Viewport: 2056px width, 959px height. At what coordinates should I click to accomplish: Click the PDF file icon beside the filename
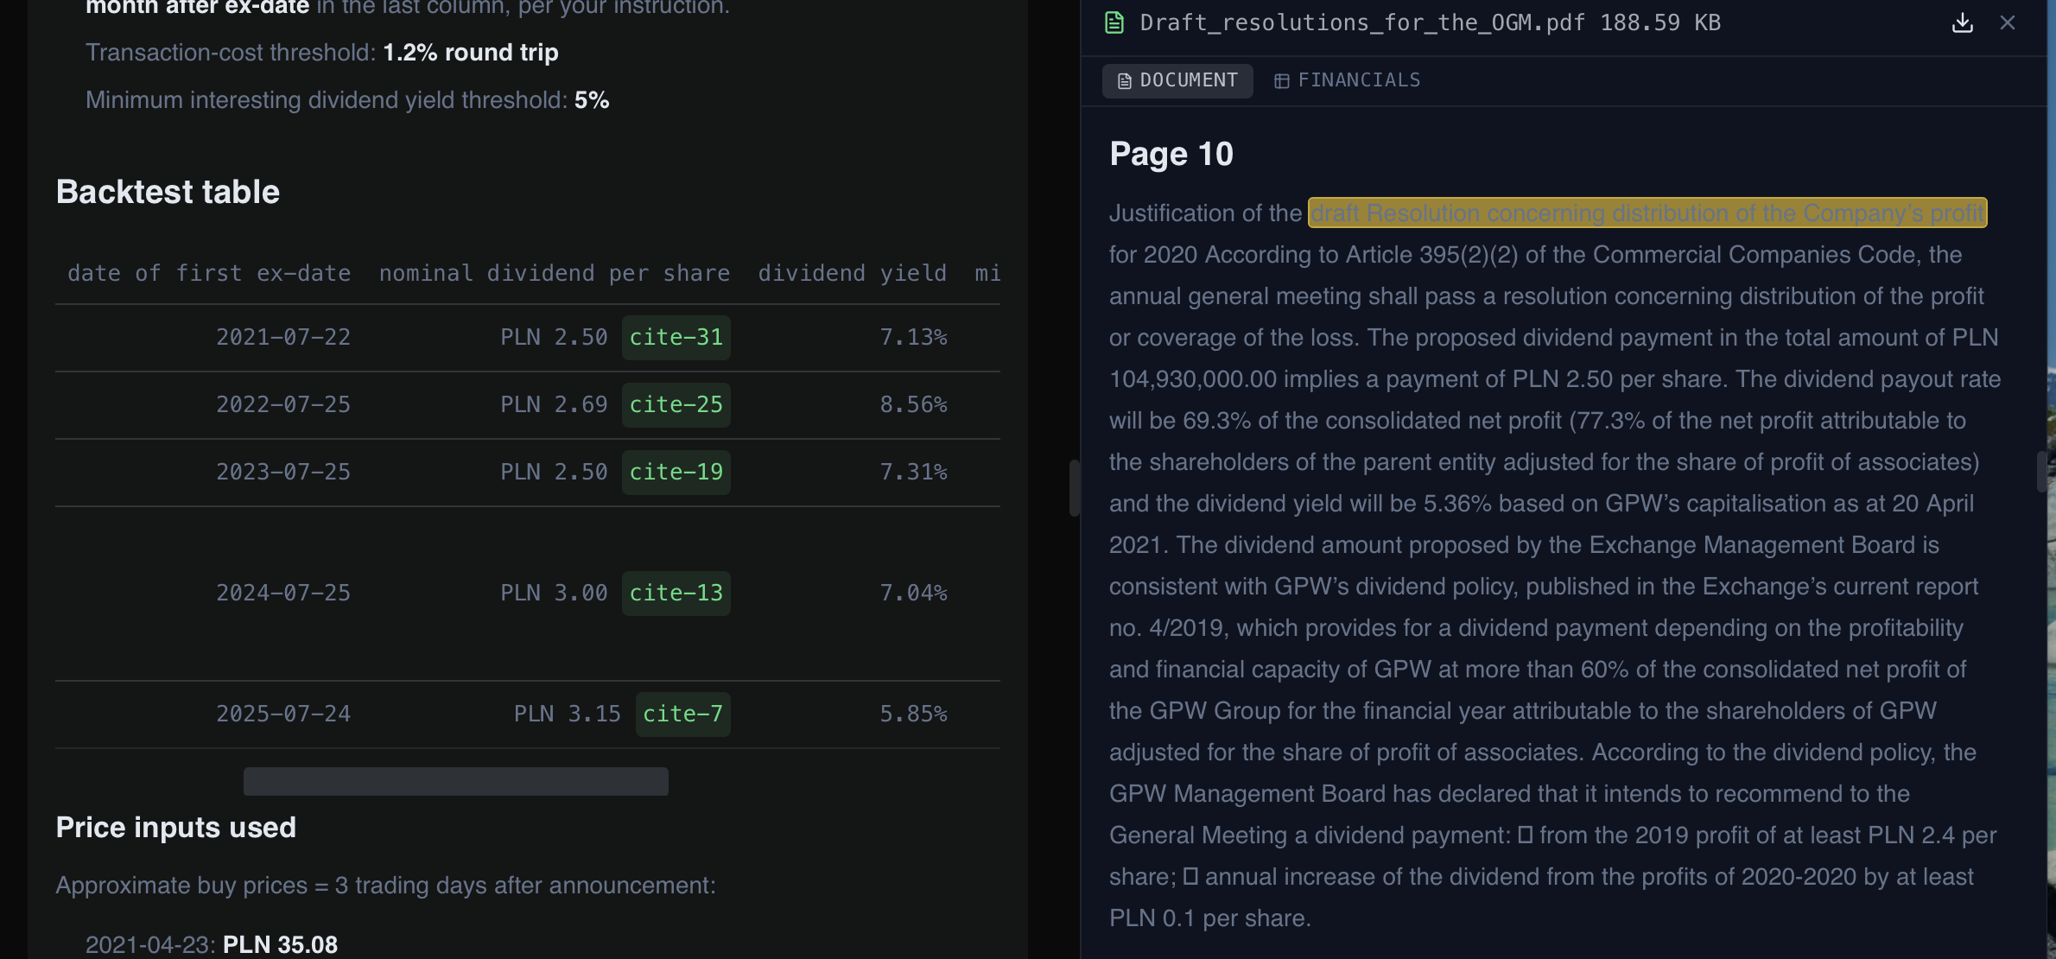[1114, 23]
